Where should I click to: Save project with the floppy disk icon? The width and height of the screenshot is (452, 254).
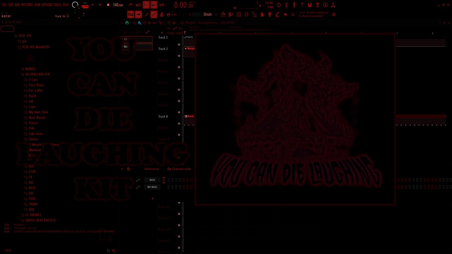tap(310, 5)
